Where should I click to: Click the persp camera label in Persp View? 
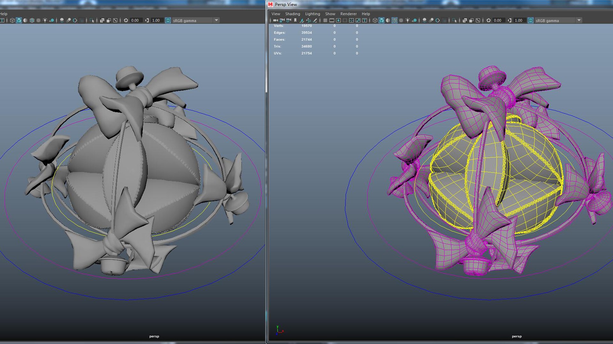[517, 336]
